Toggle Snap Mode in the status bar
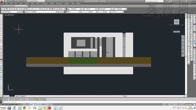This screenshot has width=196, height=110. tap(24, 104)
